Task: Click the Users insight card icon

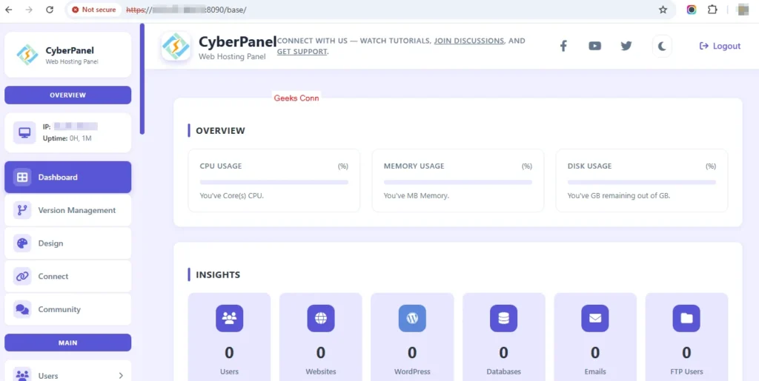Action: (x=230, y=318)
